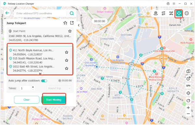
Task: Click the PoKeep logo in title bar
Action: click(5, 4)
